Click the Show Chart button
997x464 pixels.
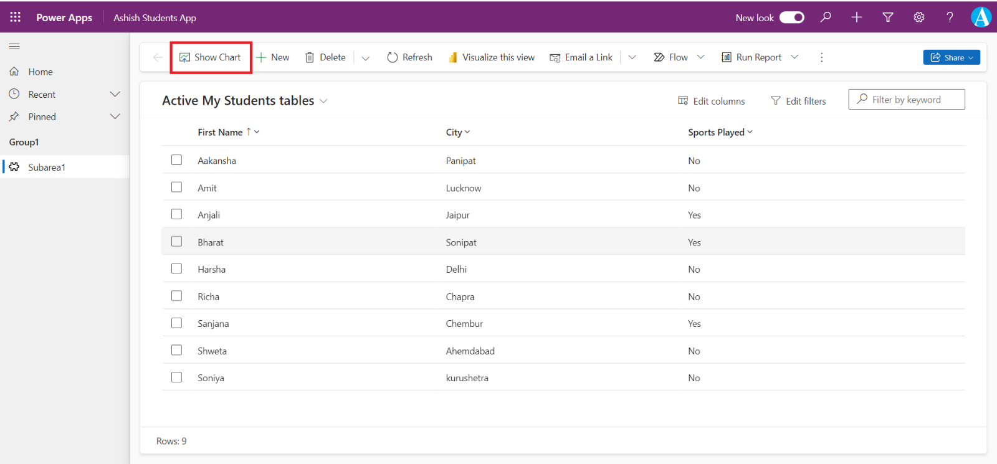[x=211, y=57]
